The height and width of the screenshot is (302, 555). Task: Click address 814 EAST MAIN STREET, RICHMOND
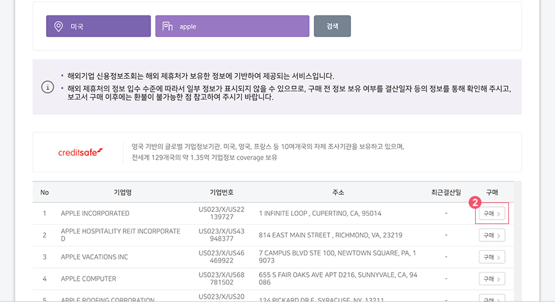(x=331, y=235)
